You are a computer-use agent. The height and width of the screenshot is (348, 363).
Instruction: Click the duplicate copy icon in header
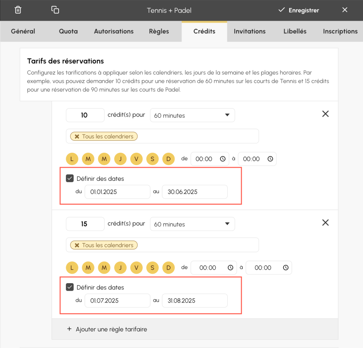55,10
